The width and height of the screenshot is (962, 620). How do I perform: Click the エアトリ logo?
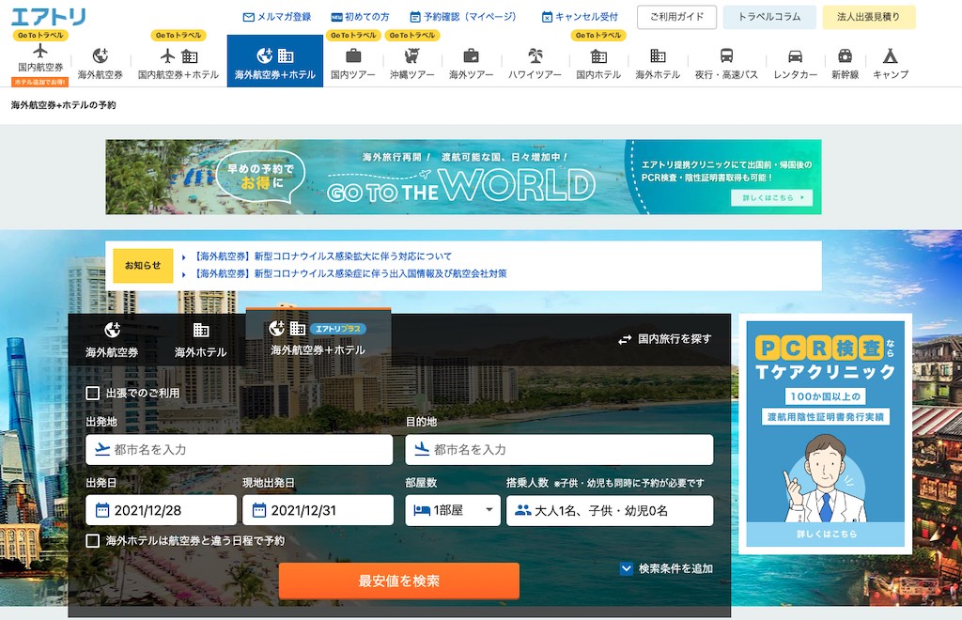[49, 17]
